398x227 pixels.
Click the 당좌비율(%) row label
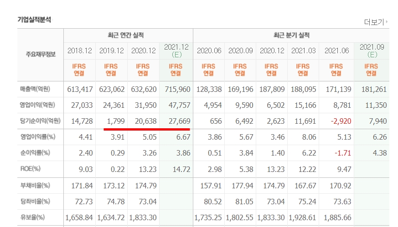pos(35,202)
